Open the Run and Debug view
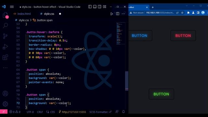This screenshot has width=208, height=117. click(x=5, y=47)
